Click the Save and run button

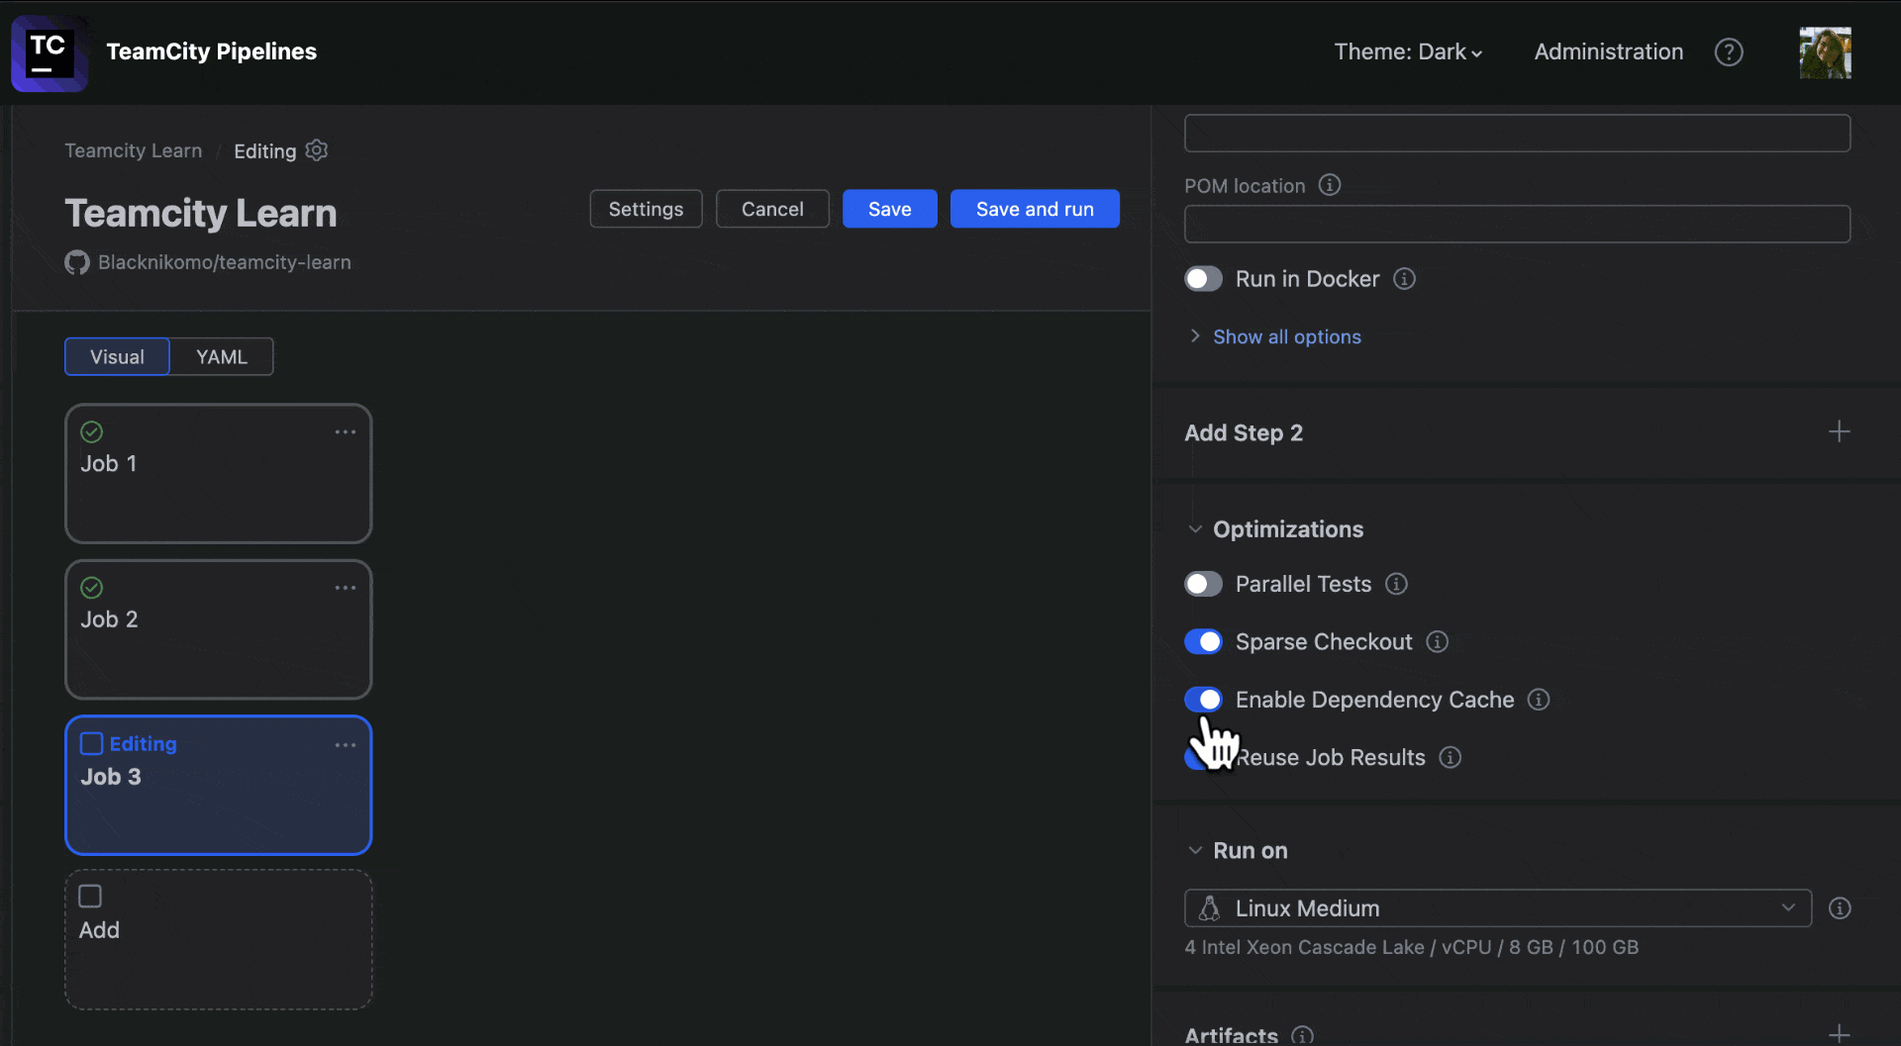coord(1035,208)
